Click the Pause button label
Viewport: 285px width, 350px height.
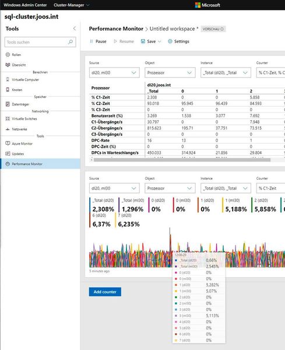[101, 41]
